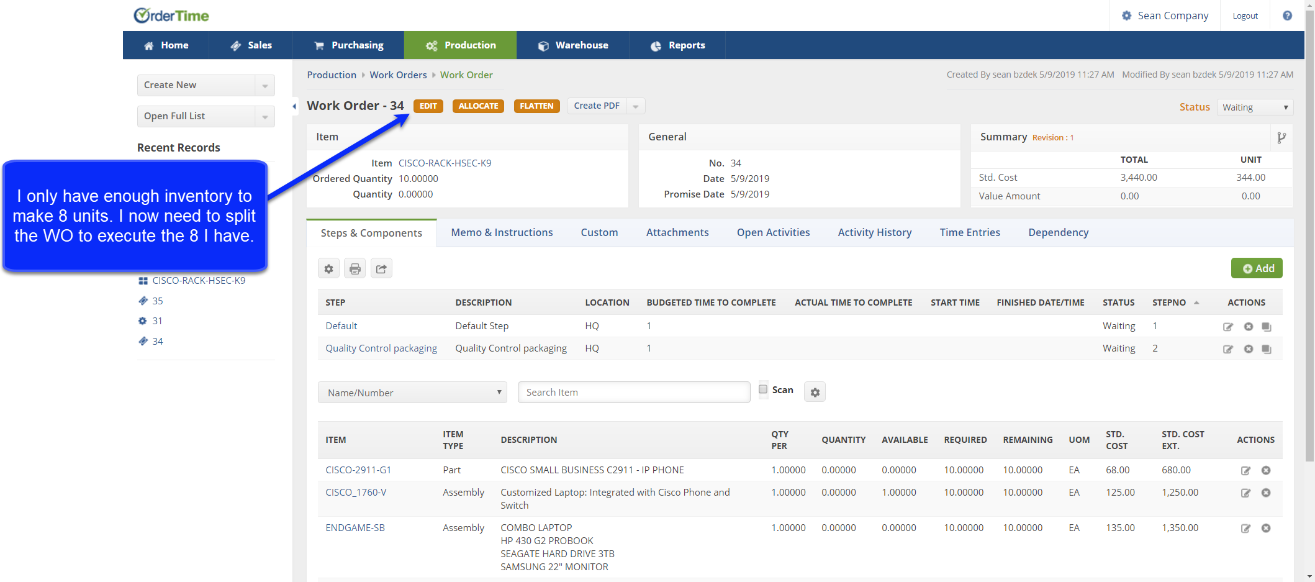Viewport: 1315px width, 582px height.
Task: Open the Production menu
Action: click(461, 45)
